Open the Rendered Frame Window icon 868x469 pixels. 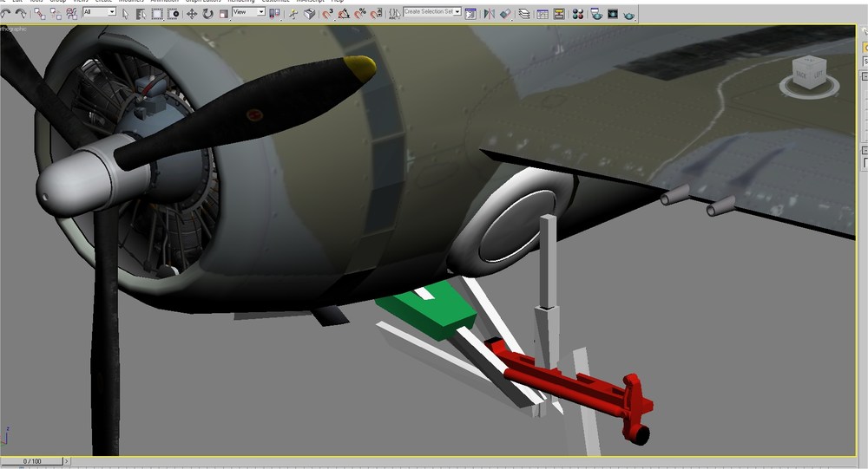coord(613,14)
